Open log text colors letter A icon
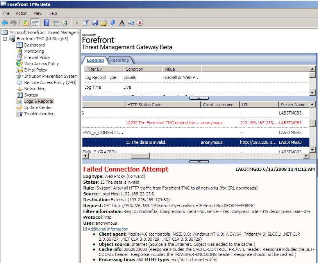Image resolution: width=318 pixels, height=263 pixels. click(122, 23)
